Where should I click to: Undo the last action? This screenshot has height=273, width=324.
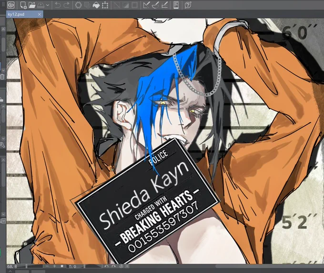coord(58,5)
